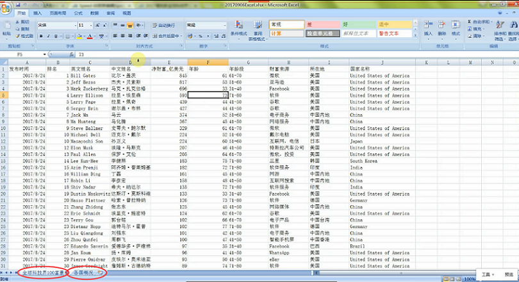Viewport: 519px width, 282px height.
Task: Click the Paste (粘贴) icon
Action: 7,28
